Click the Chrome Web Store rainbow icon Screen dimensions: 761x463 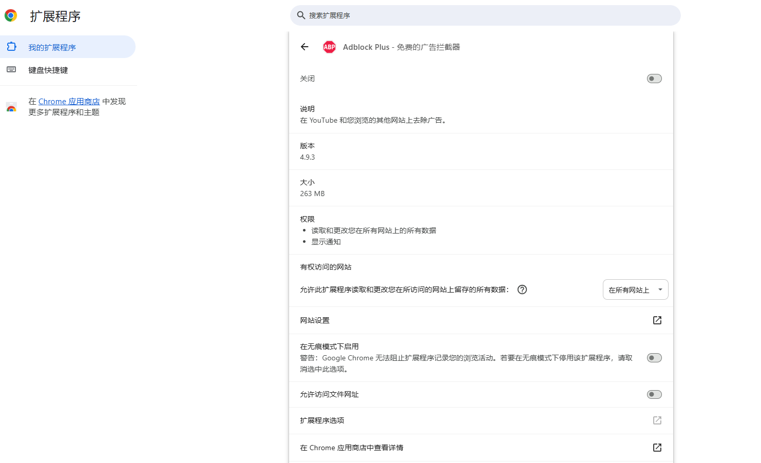coord(11,107)
